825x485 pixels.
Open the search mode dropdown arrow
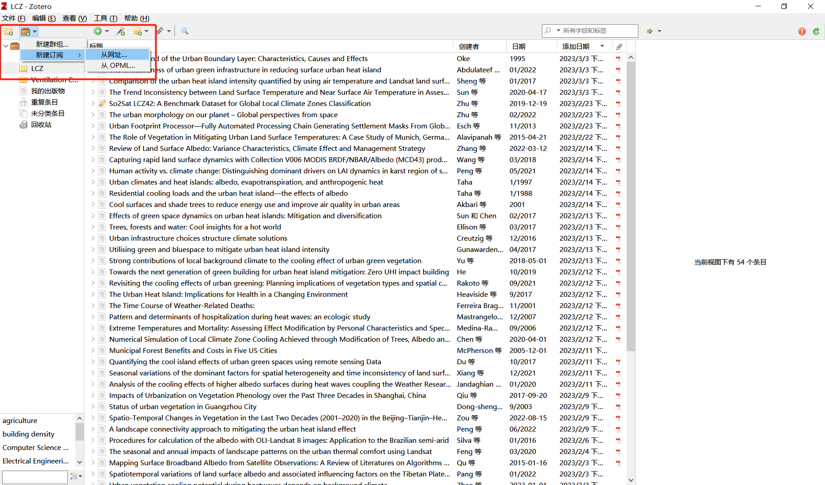[559, 31]
